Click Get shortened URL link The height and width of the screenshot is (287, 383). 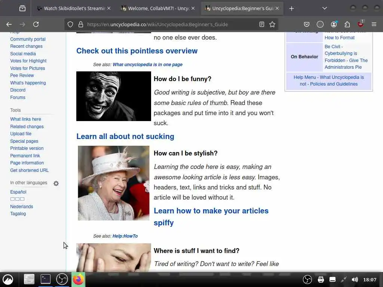[29, 170]
